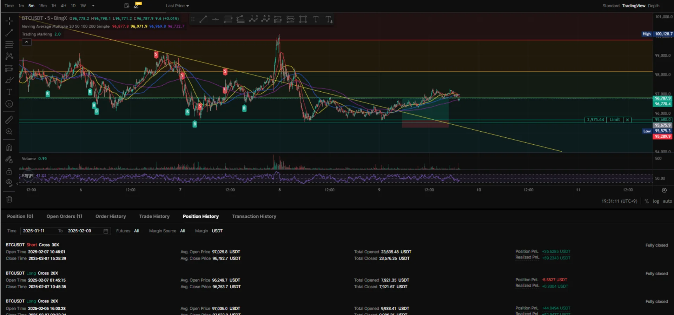Select the zoom-in magnifier tool
674x315 pixels.
pos(9,132)
